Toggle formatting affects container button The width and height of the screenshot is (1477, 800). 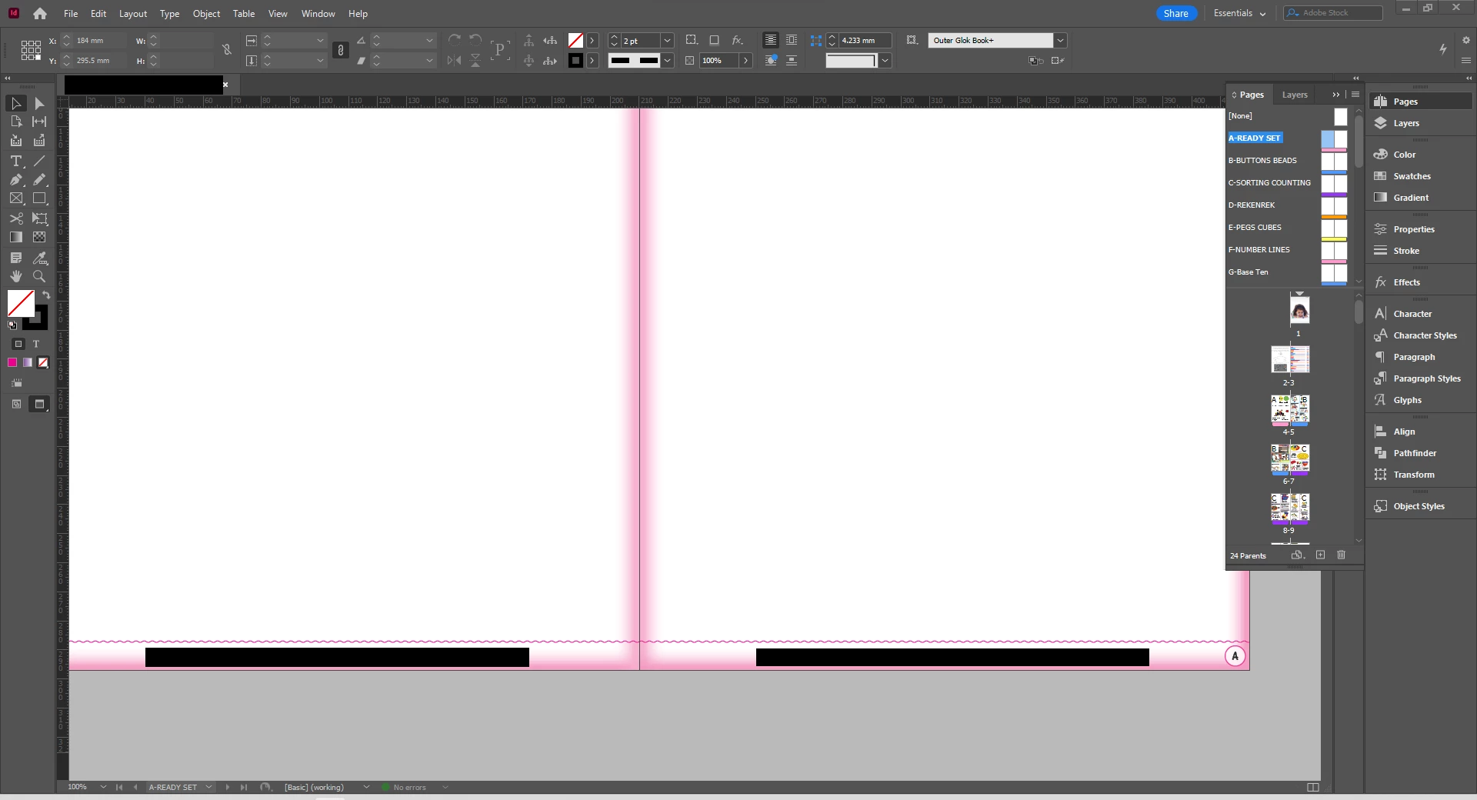click(18, 344)
